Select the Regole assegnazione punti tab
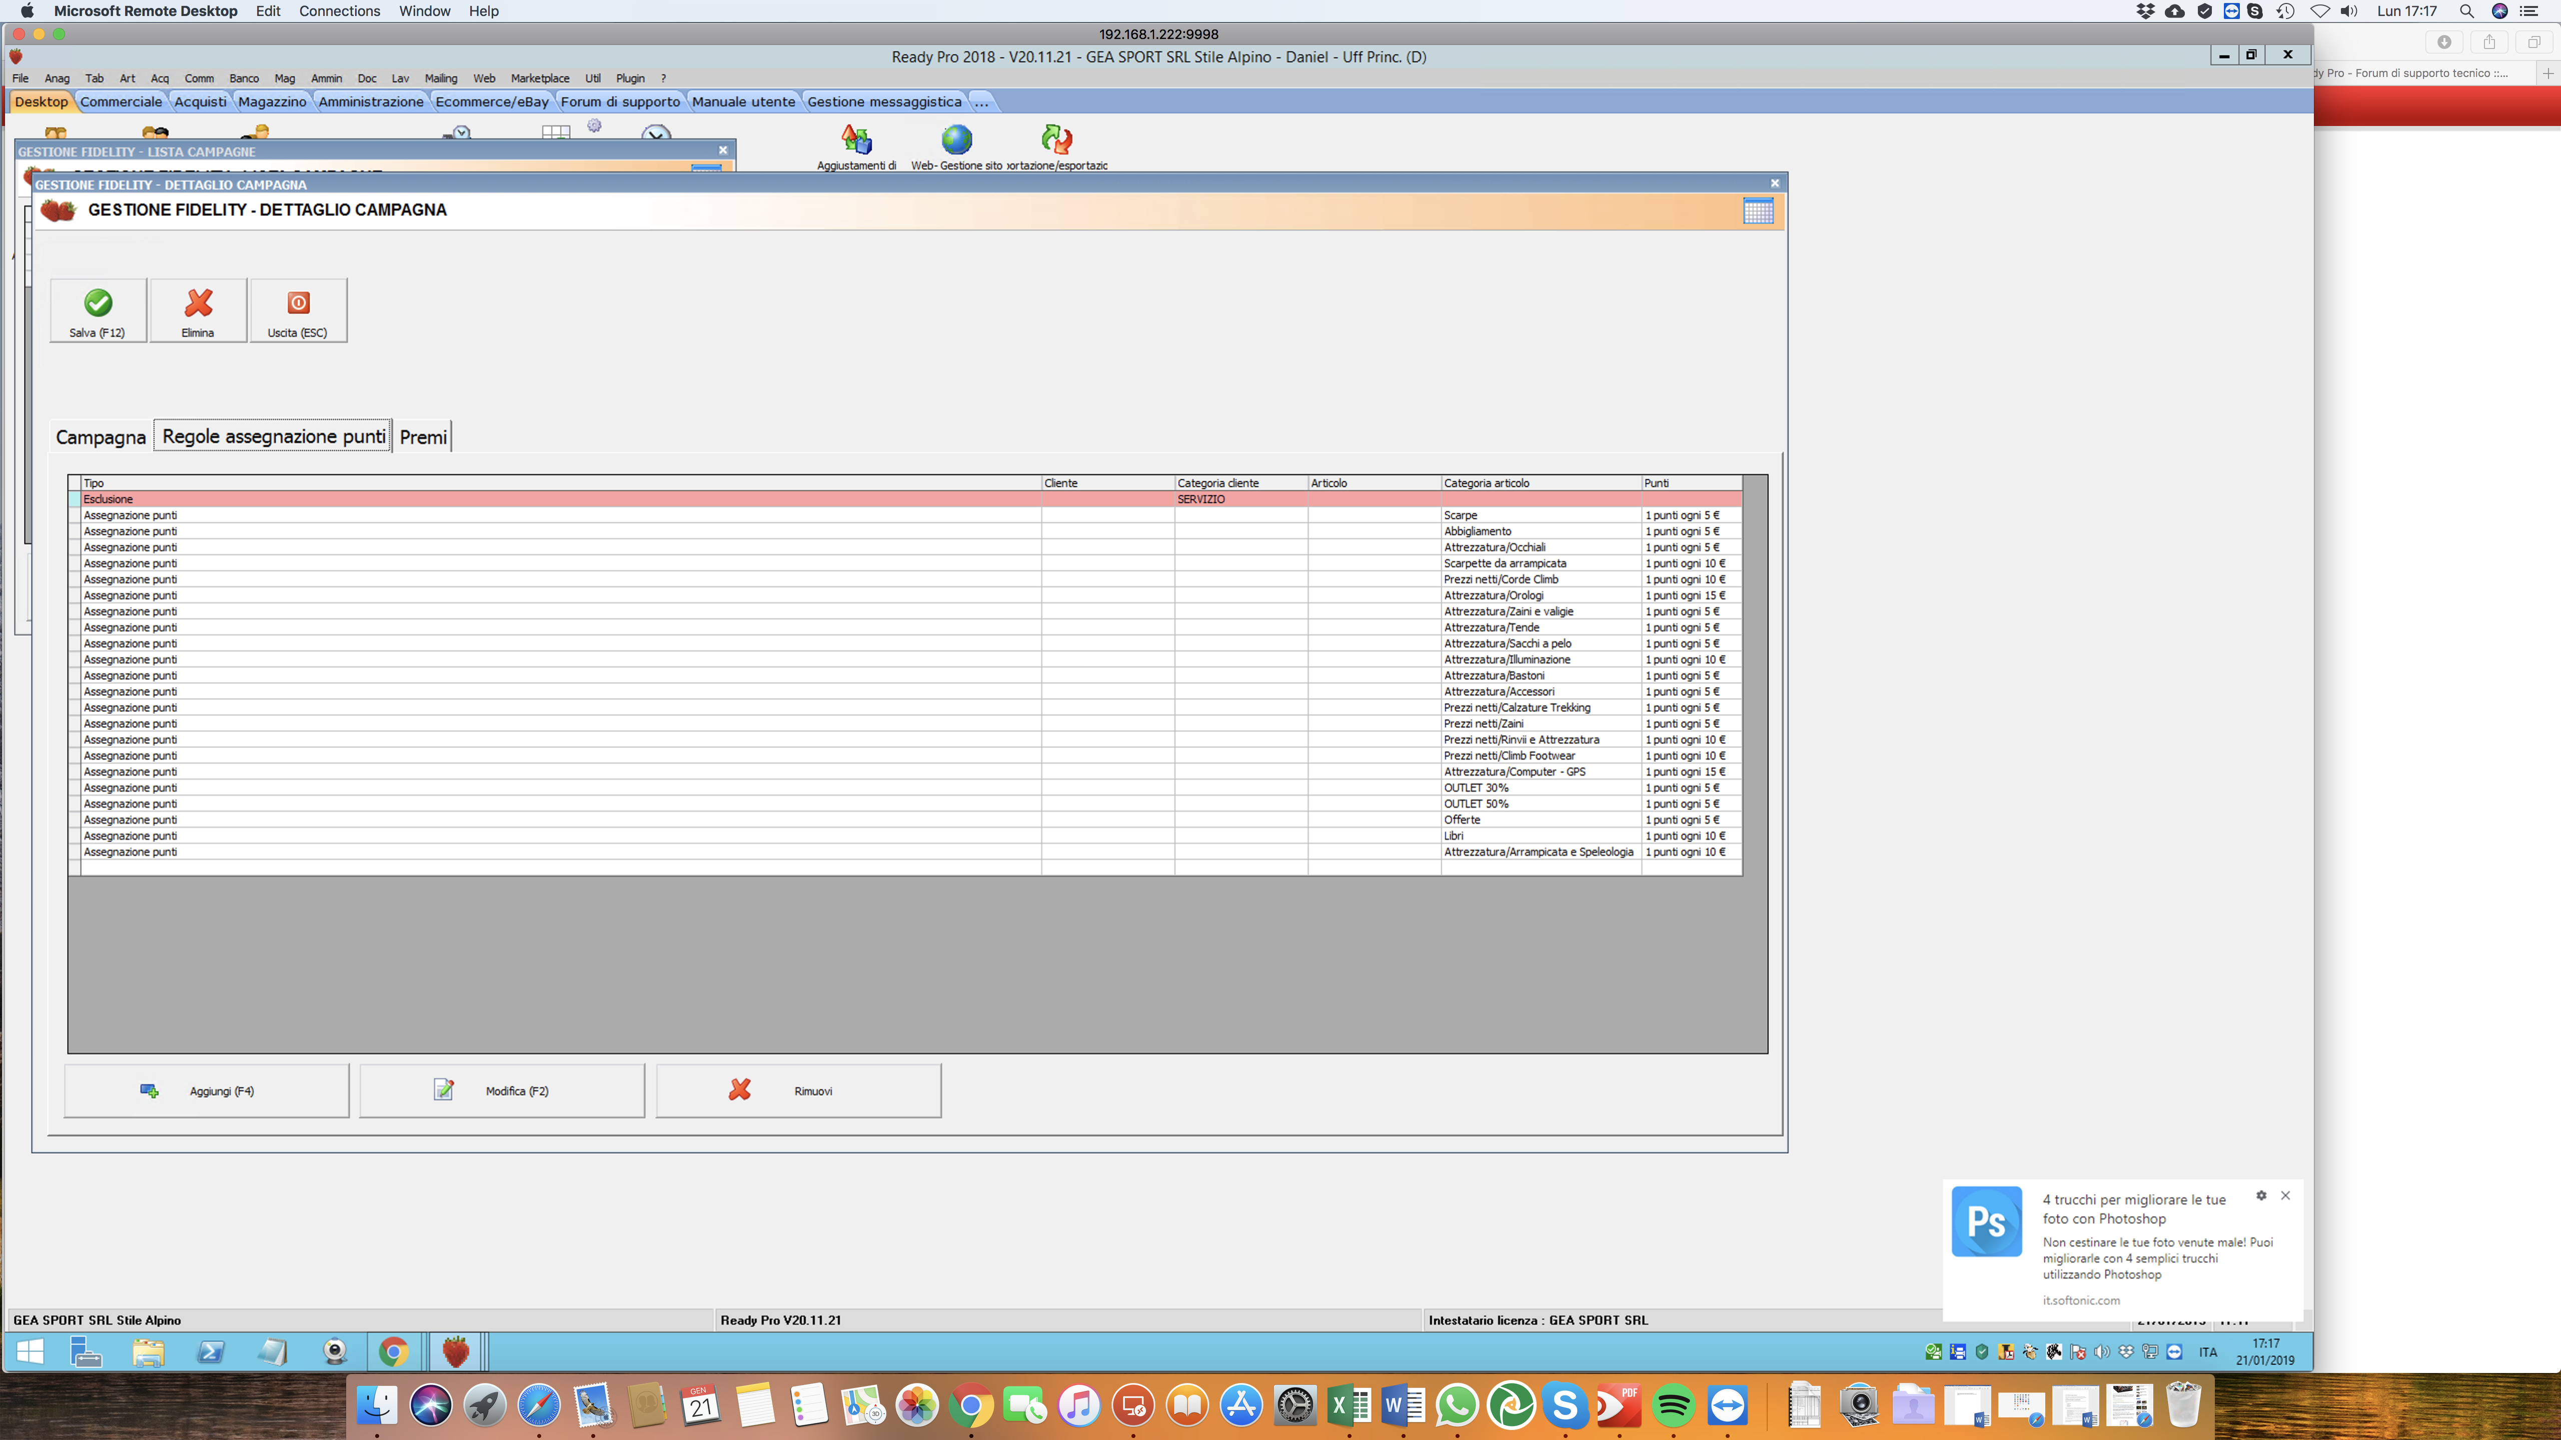The height and width of the screenshot is (1440, 2561). [x=274, y=436]
